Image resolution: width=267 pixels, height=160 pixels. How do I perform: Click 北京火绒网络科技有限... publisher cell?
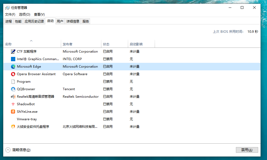coord(80,126)
